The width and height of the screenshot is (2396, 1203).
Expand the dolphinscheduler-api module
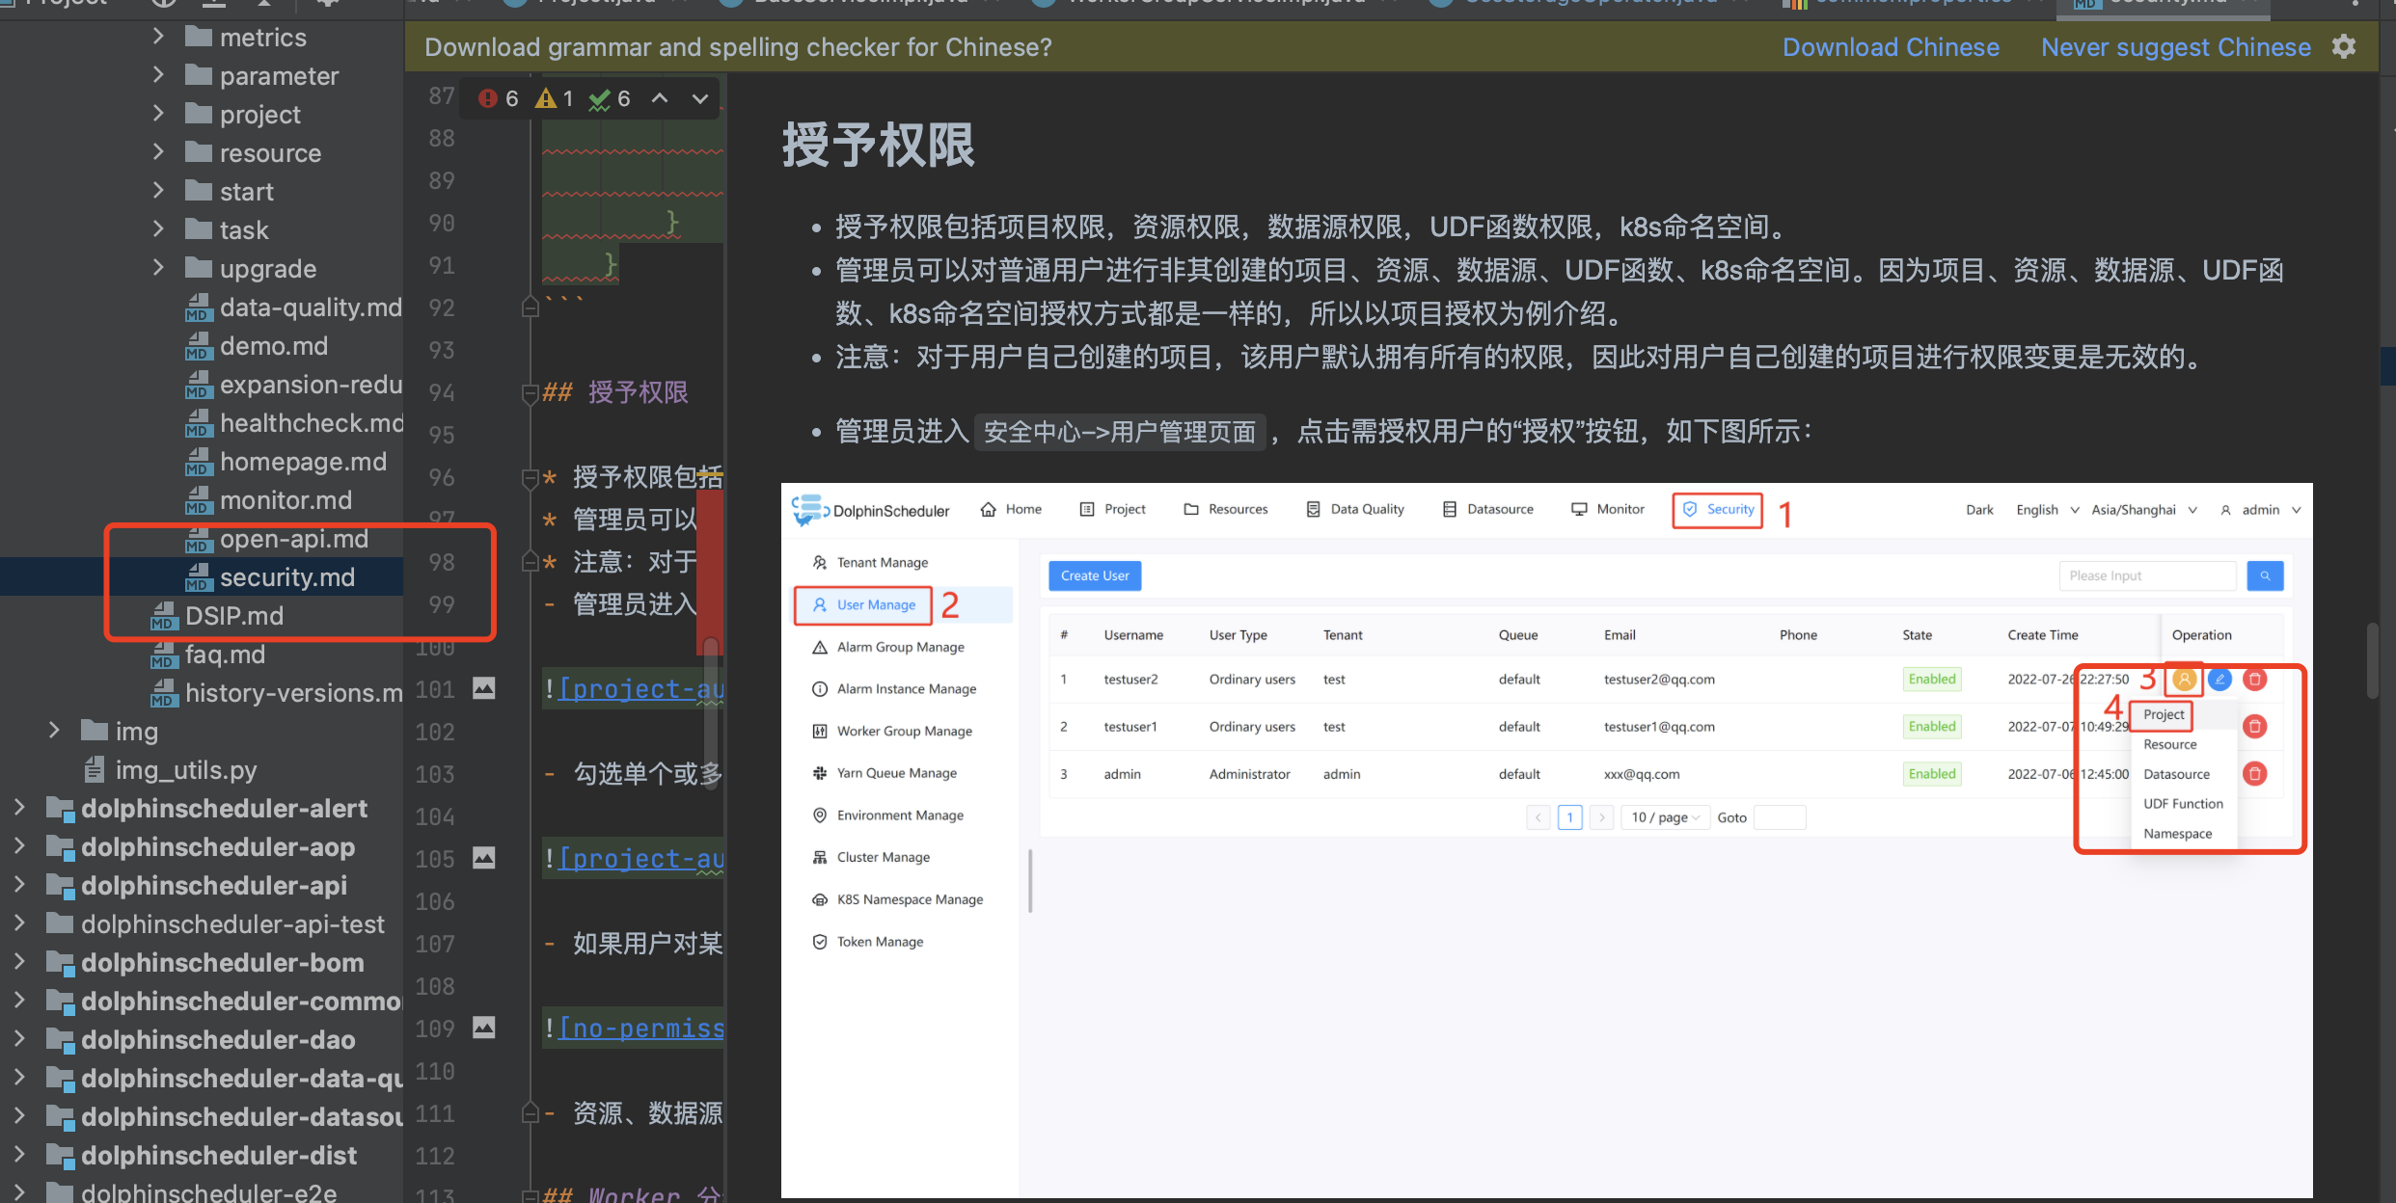point(19,885)
